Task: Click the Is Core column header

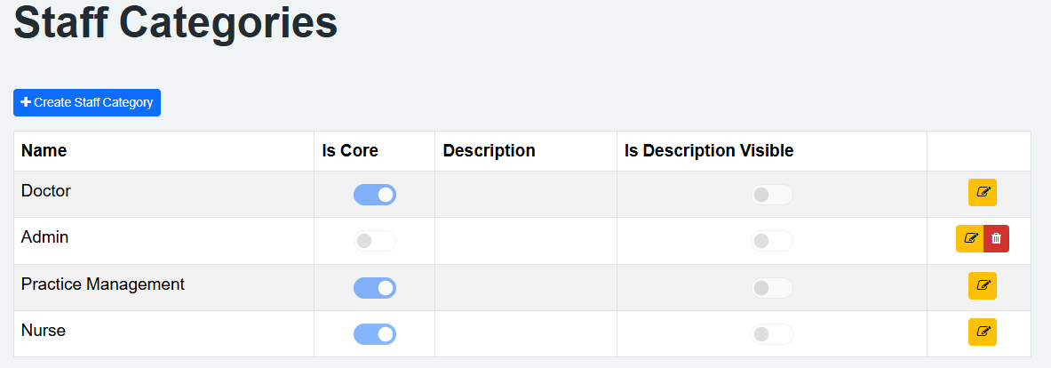Action: pyautogui.click(x=350, y=151)
